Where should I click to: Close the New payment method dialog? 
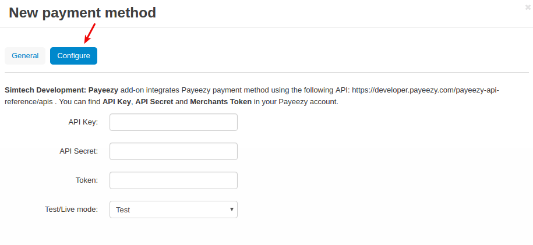(528, 8)
